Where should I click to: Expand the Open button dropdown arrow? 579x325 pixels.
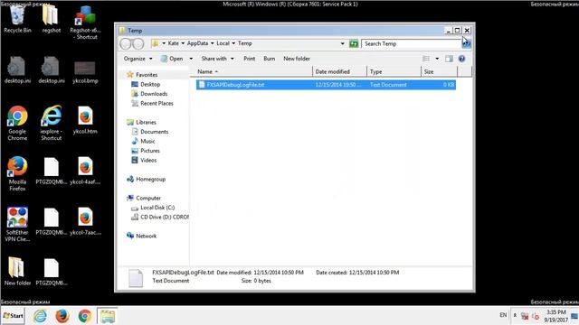coord(191,59)
